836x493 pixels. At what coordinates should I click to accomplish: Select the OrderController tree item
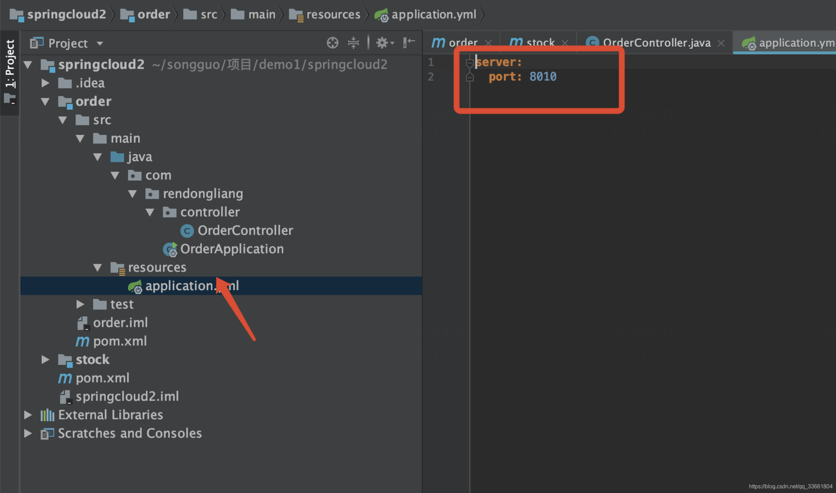click(x=245, y=230)
